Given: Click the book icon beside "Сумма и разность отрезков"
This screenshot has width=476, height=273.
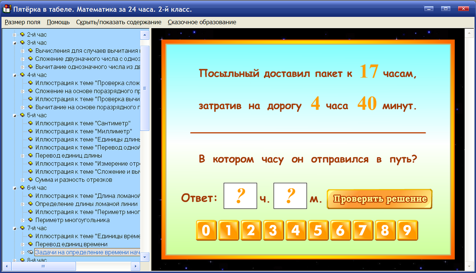Looking at the screenshot, I should (30, 179).
